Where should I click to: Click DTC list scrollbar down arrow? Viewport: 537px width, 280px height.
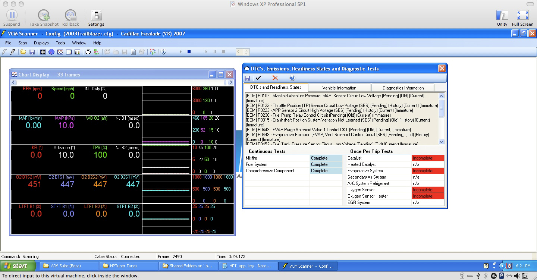(x=442, y=142)
